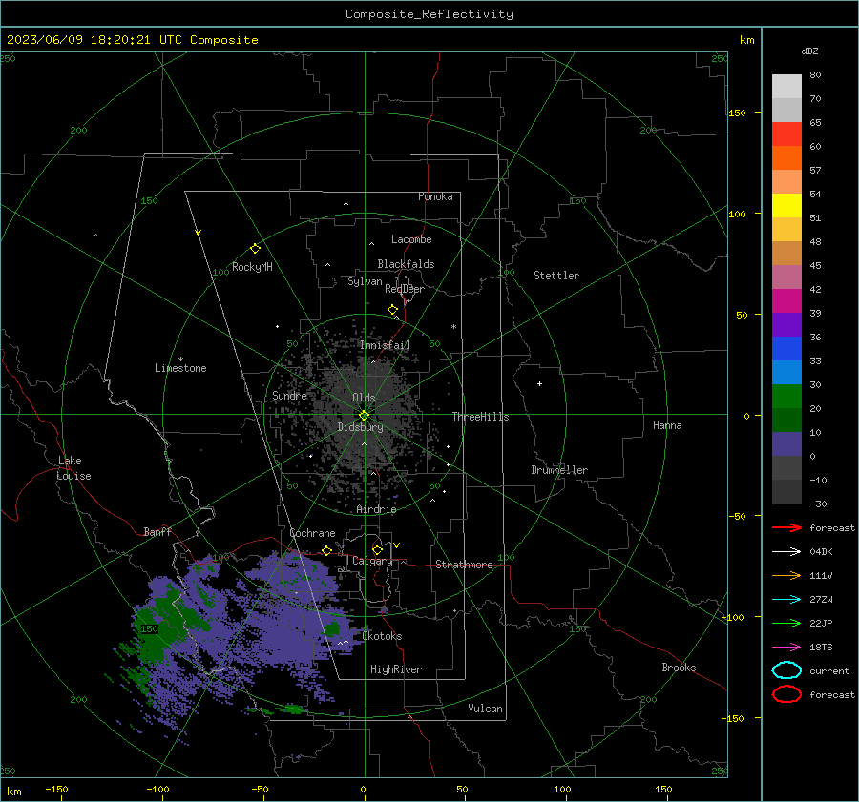Select the yellow 54 dBZ color swatch
This screenshot has width=859, height=802.
click(x=786, y=206)
